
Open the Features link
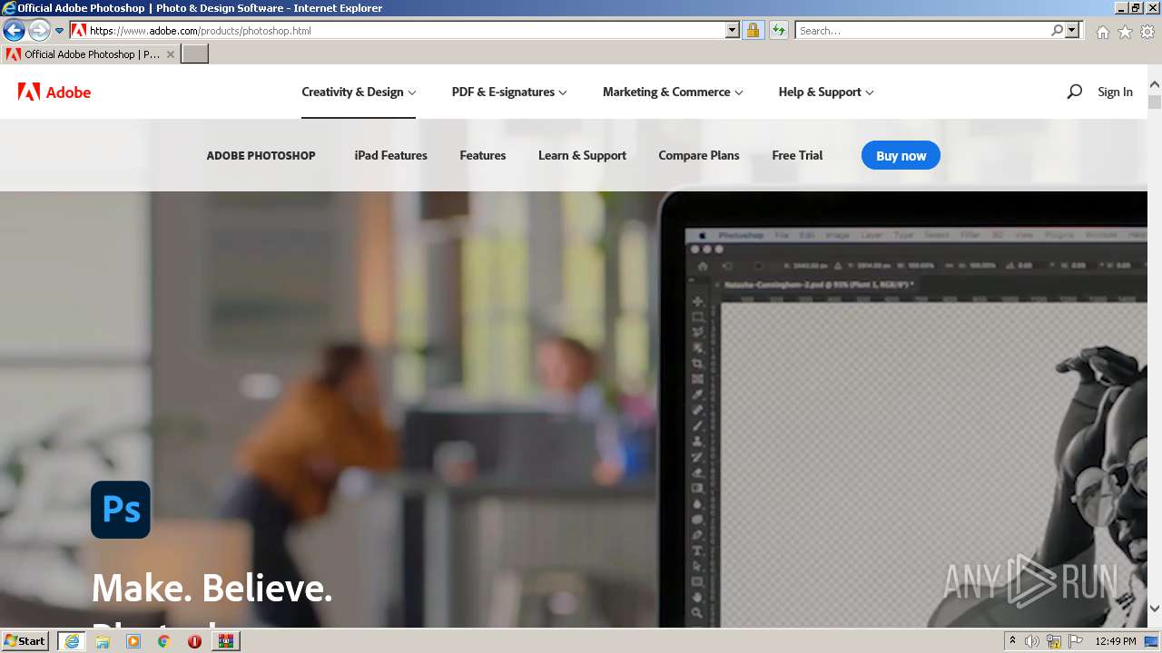pyautogui.click(x=482, y=155)
